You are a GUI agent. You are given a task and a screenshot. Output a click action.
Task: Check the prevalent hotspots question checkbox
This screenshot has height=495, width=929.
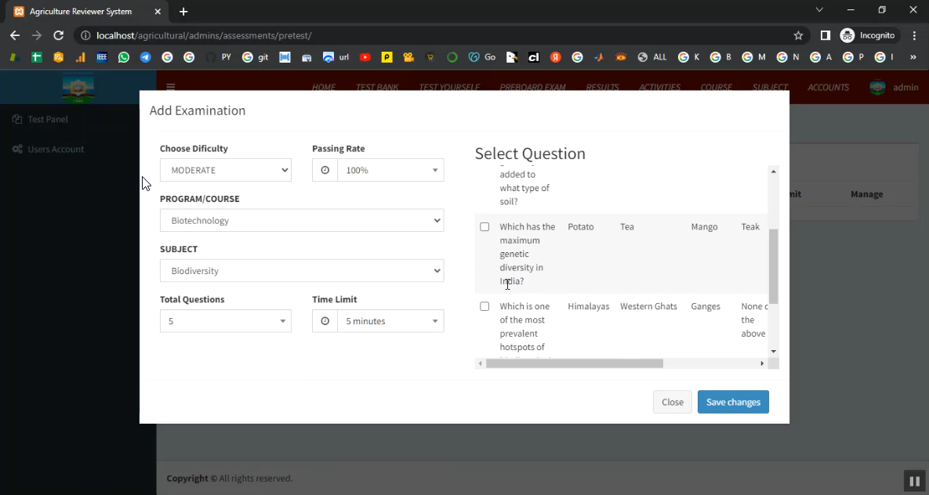click(484, 306)
